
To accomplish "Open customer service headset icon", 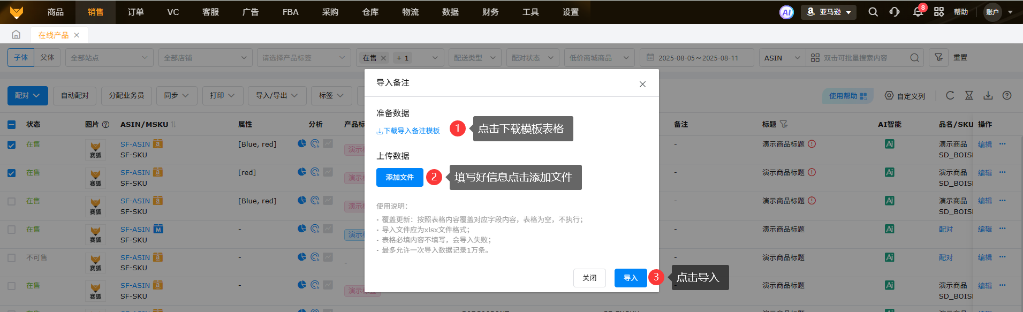I will point(895,12).
